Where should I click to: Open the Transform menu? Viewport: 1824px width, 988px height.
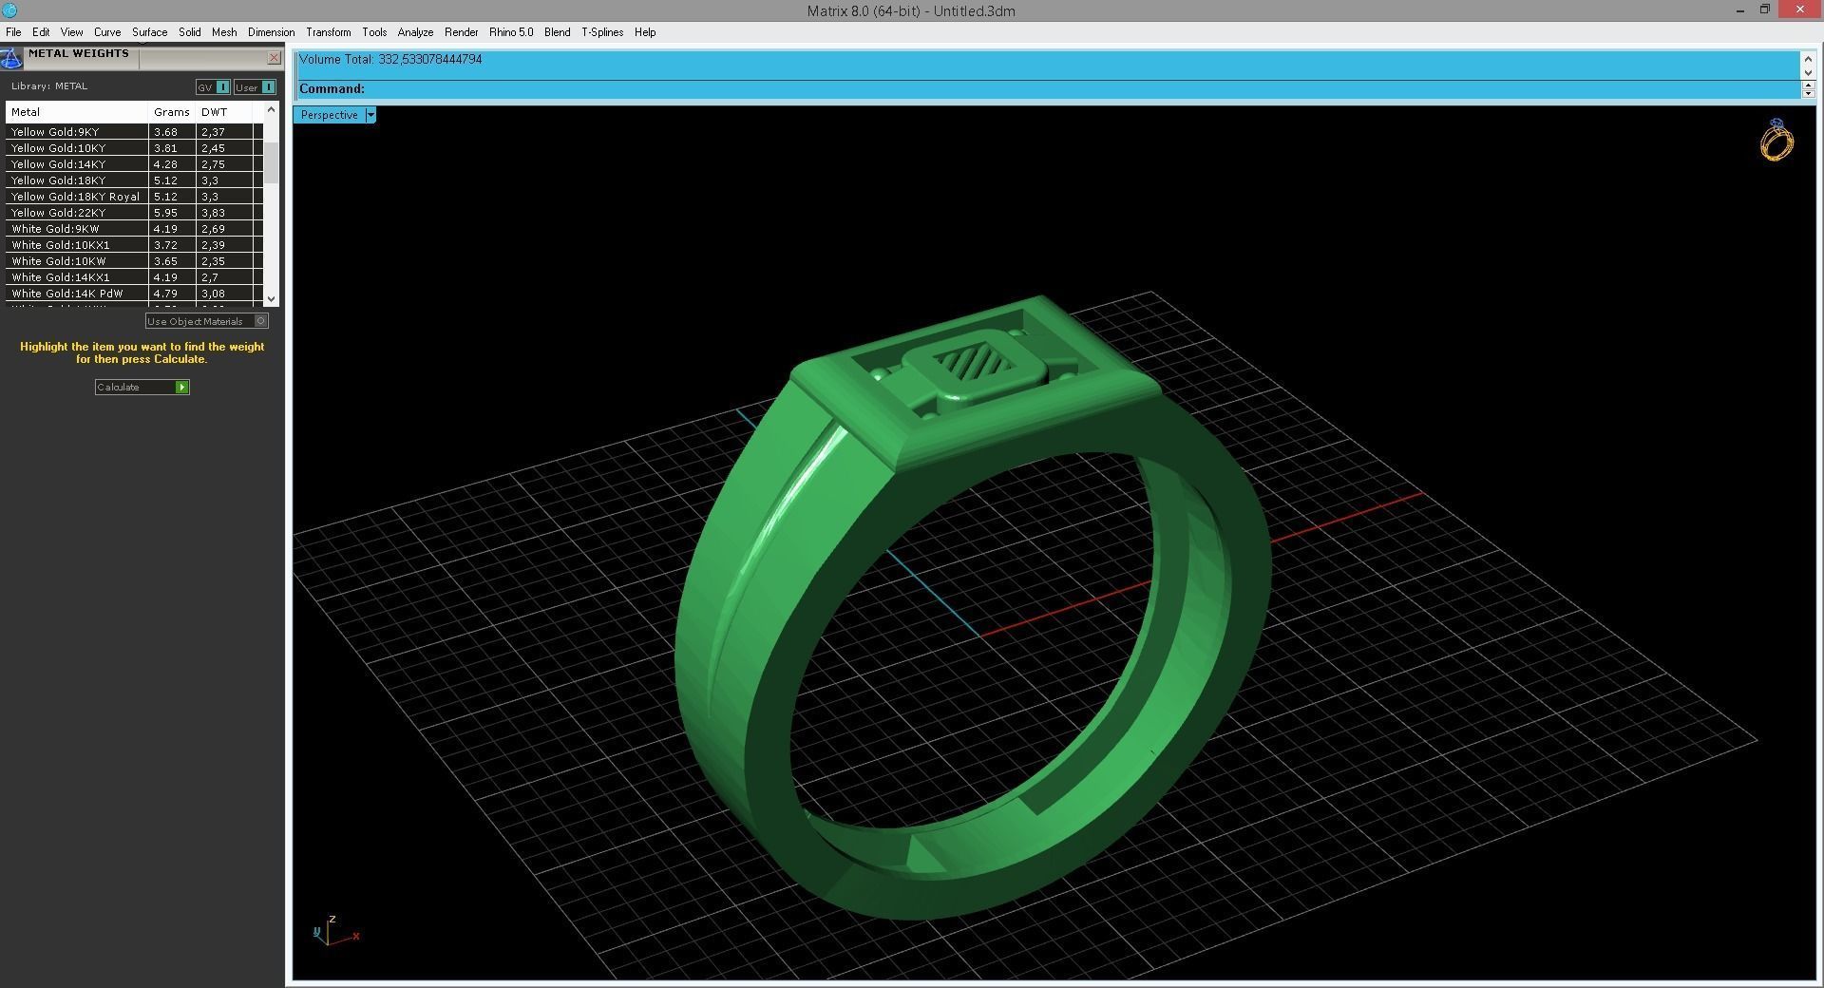click(x=329, y=32)
